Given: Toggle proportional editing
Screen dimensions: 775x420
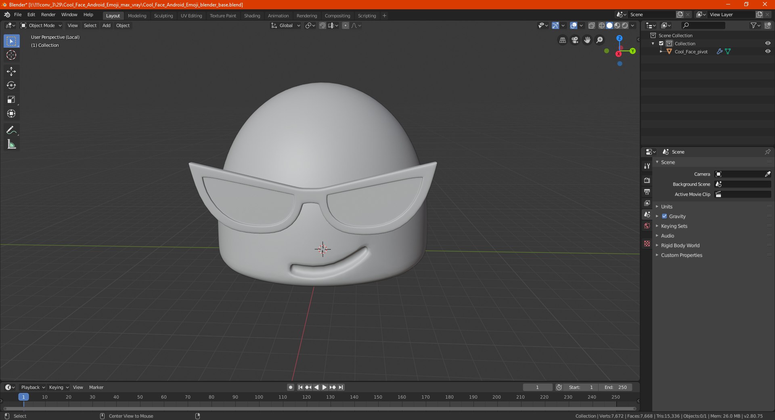Looking at the screenshot, I should click(x=346, y=25).
